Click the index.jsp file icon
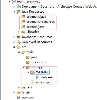97x100 pixels. (x=33, y=82)
